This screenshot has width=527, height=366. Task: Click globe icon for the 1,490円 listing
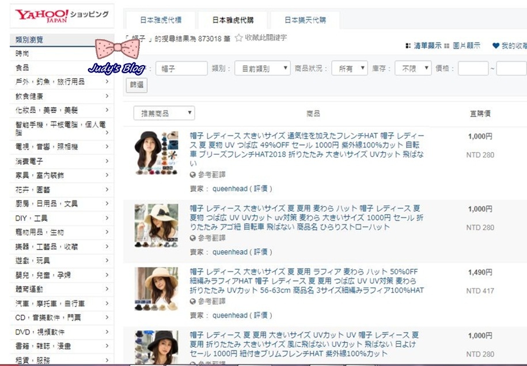(192, 301)
